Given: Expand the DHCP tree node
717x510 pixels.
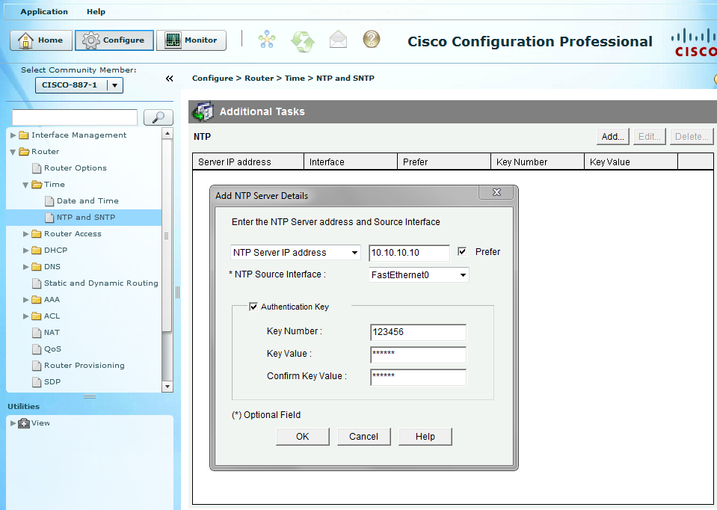Looking at the screenshot, I should 25,251.
